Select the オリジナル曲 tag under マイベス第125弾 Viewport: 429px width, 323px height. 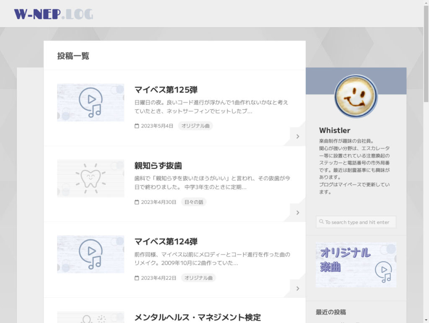click(195, 126)
